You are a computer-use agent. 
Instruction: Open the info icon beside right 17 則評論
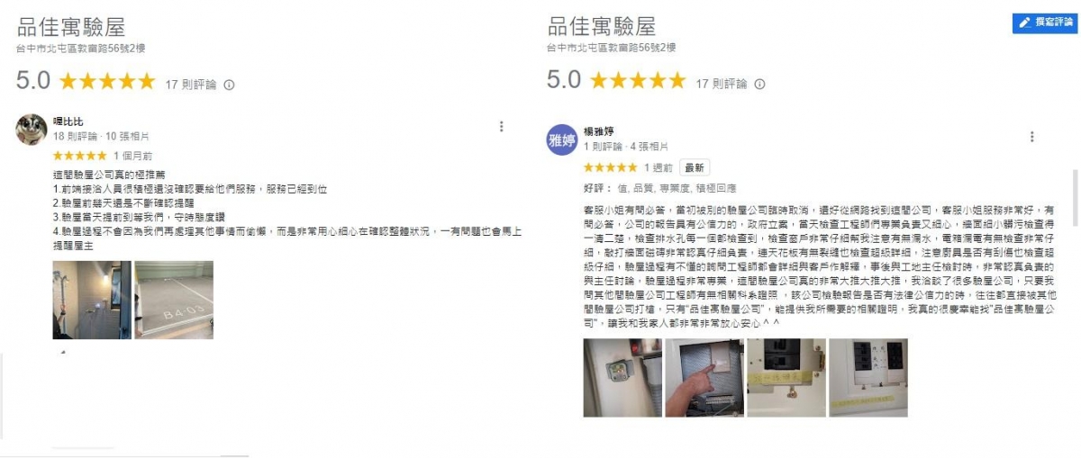click(759, 84)
